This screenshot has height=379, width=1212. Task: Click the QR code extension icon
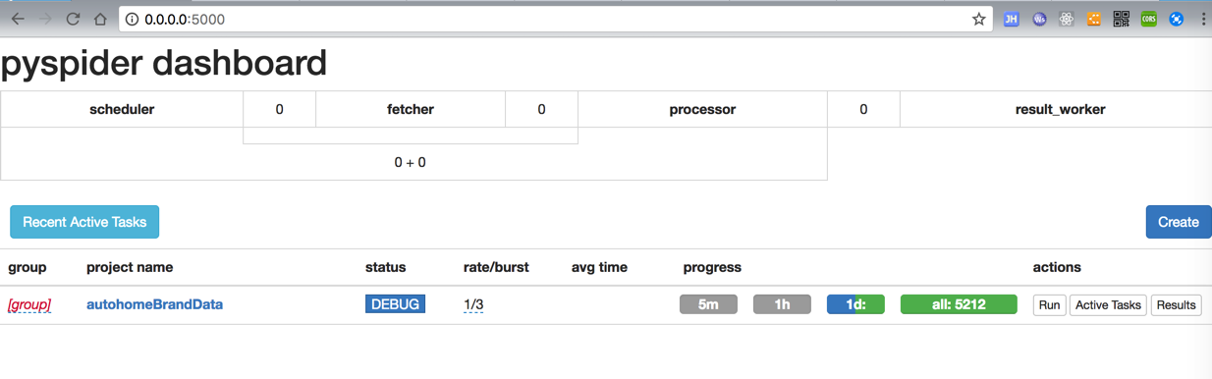(1121, 19)
